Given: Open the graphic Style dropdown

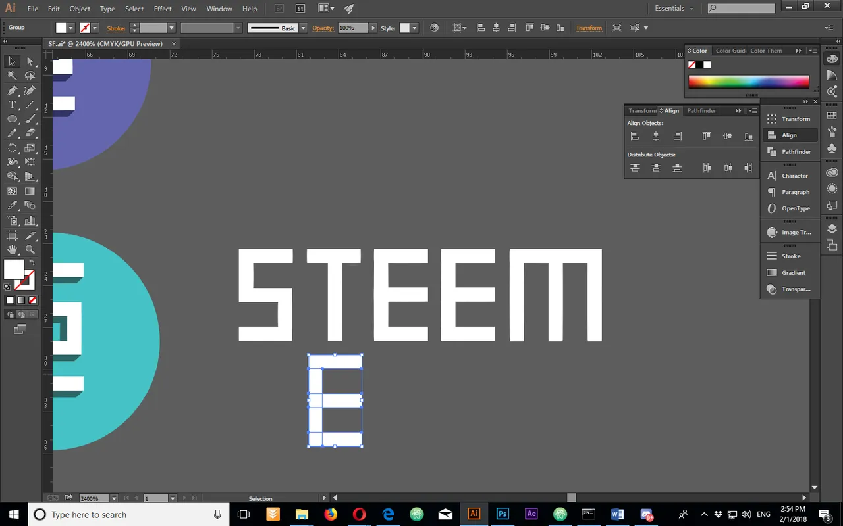Looking at the screenshot, I should coord(415,28).
